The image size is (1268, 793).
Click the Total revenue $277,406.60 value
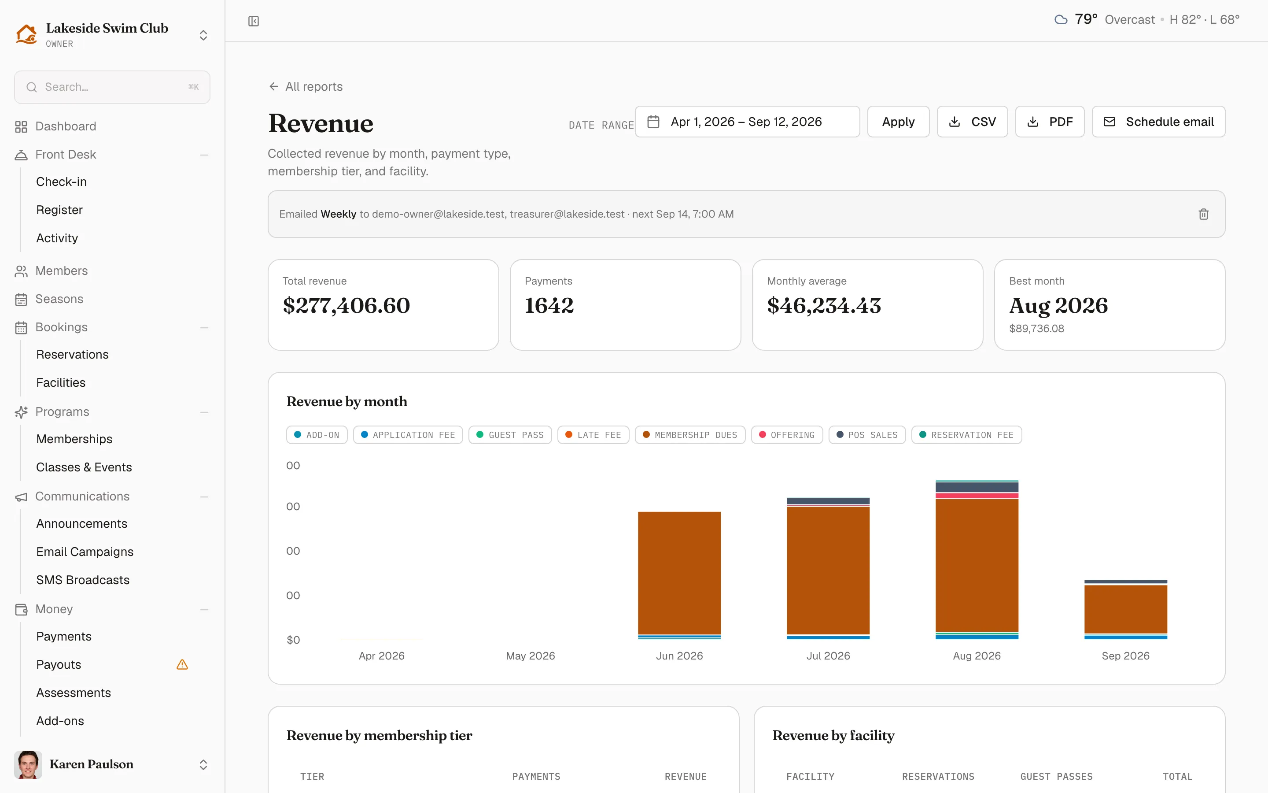[x=346, y=305]
